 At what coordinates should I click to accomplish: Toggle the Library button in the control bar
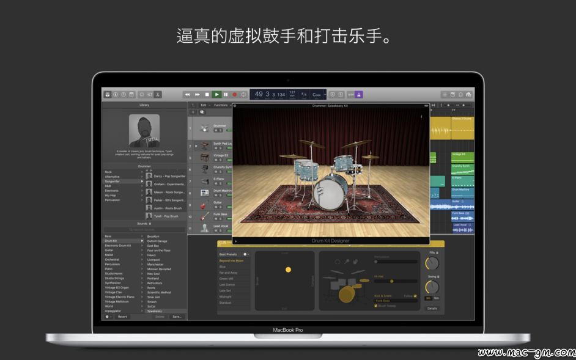click(108, 94)
